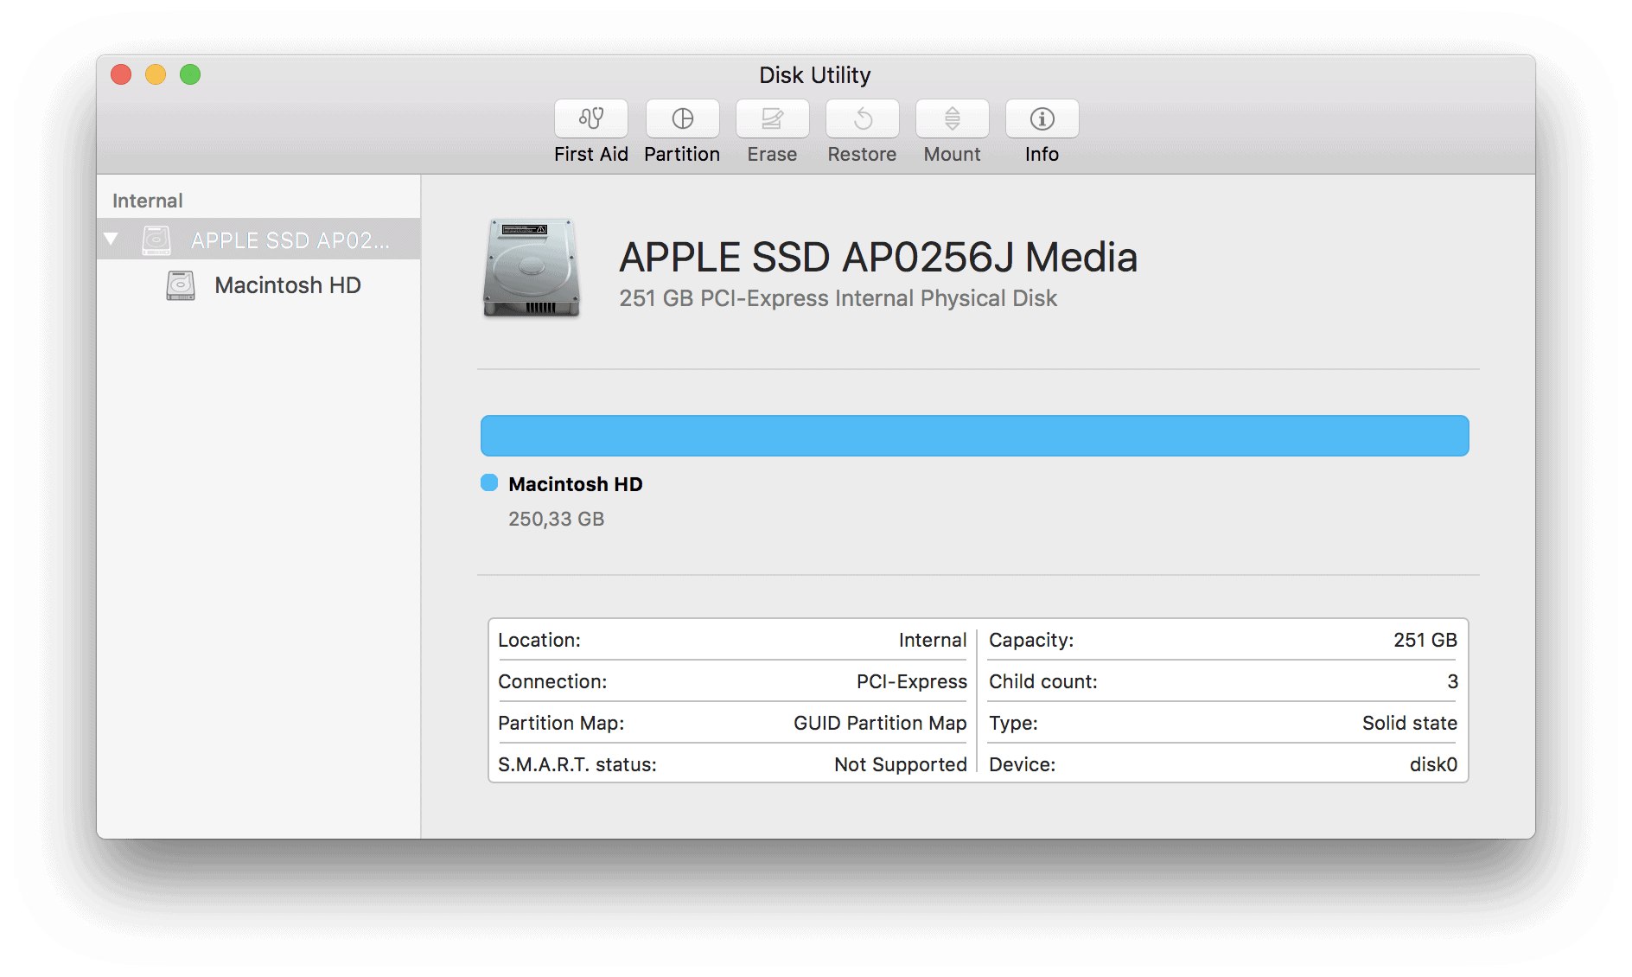
Task: Click the large hard drive image
Action: (531, 268)
